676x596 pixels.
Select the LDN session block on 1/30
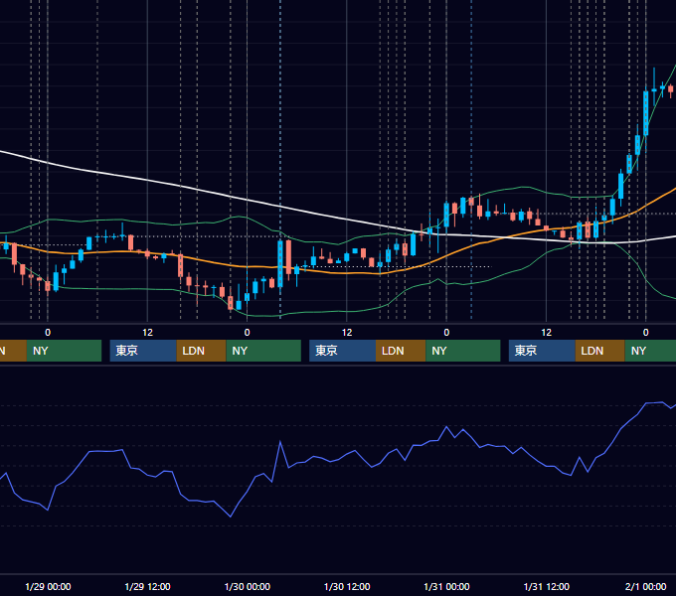pos(401,351)
